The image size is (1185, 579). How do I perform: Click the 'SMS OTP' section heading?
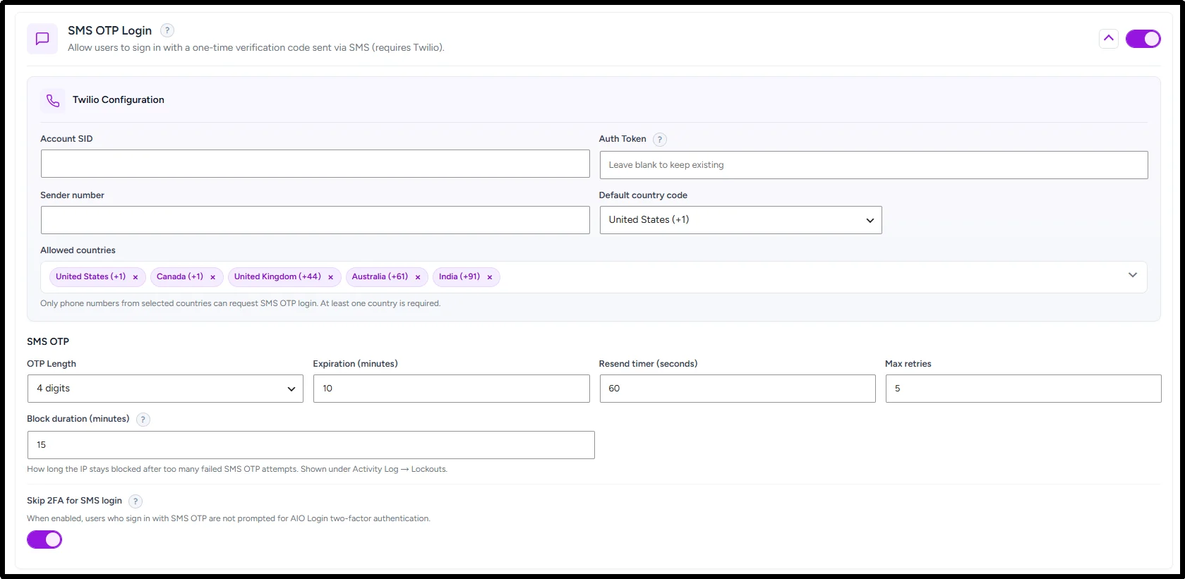48,341
